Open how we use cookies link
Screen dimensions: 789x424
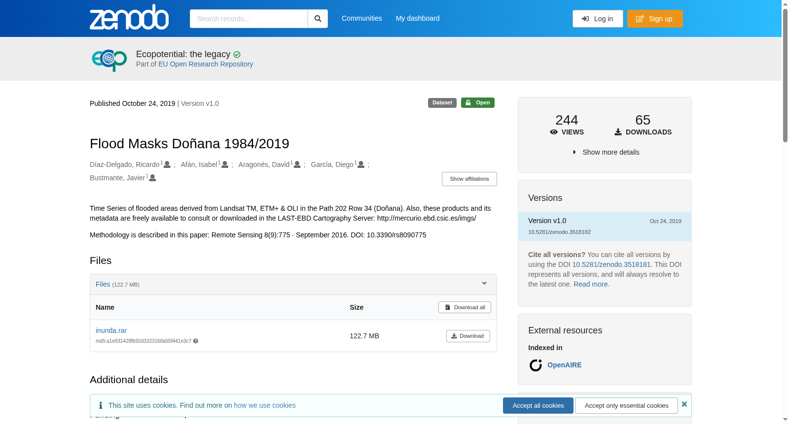(x=265, y=405)
